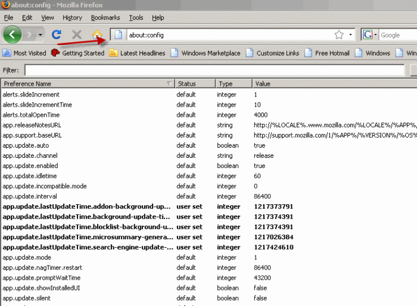Open the Help menu

coord(158,18)
